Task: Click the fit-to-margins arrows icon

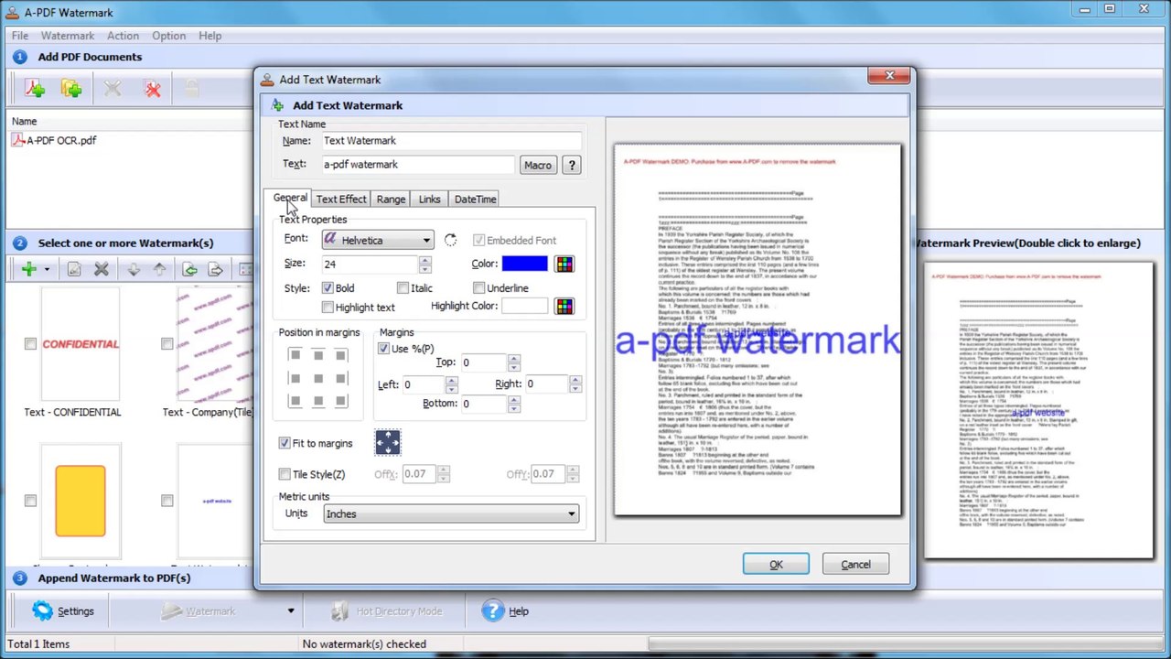Action: click(387, 443)
